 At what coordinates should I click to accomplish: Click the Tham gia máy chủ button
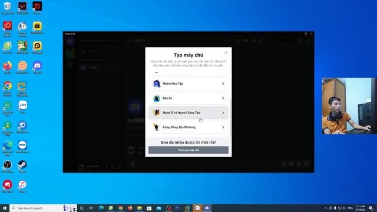click(x=188, y=150)
